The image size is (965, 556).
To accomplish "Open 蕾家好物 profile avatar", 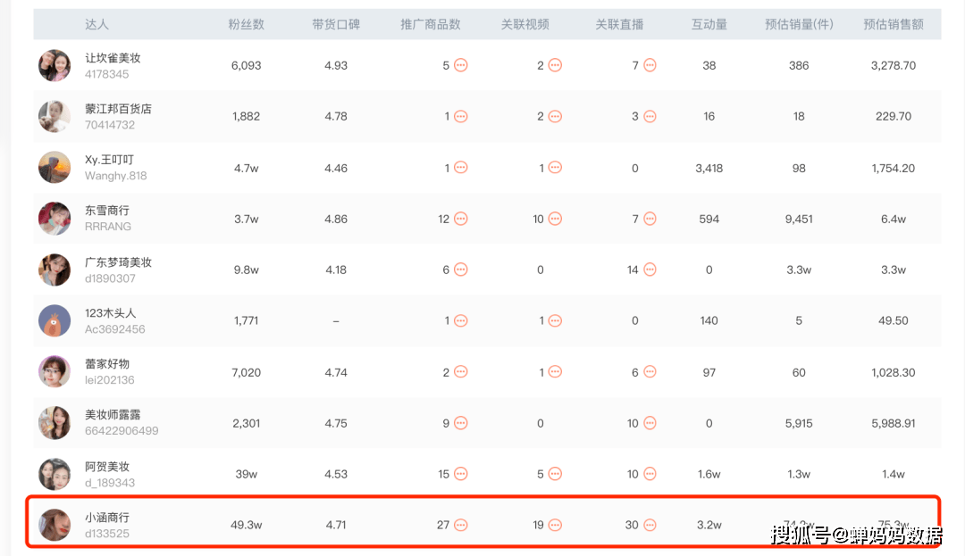I will pyautogui.click(x=55, y=371).
